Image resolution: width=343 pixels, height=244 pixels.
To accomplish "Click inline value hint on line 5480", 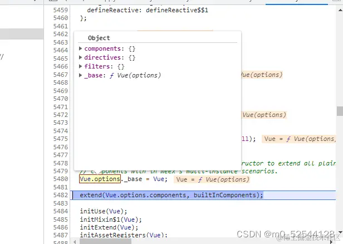I will pos(212,180).
